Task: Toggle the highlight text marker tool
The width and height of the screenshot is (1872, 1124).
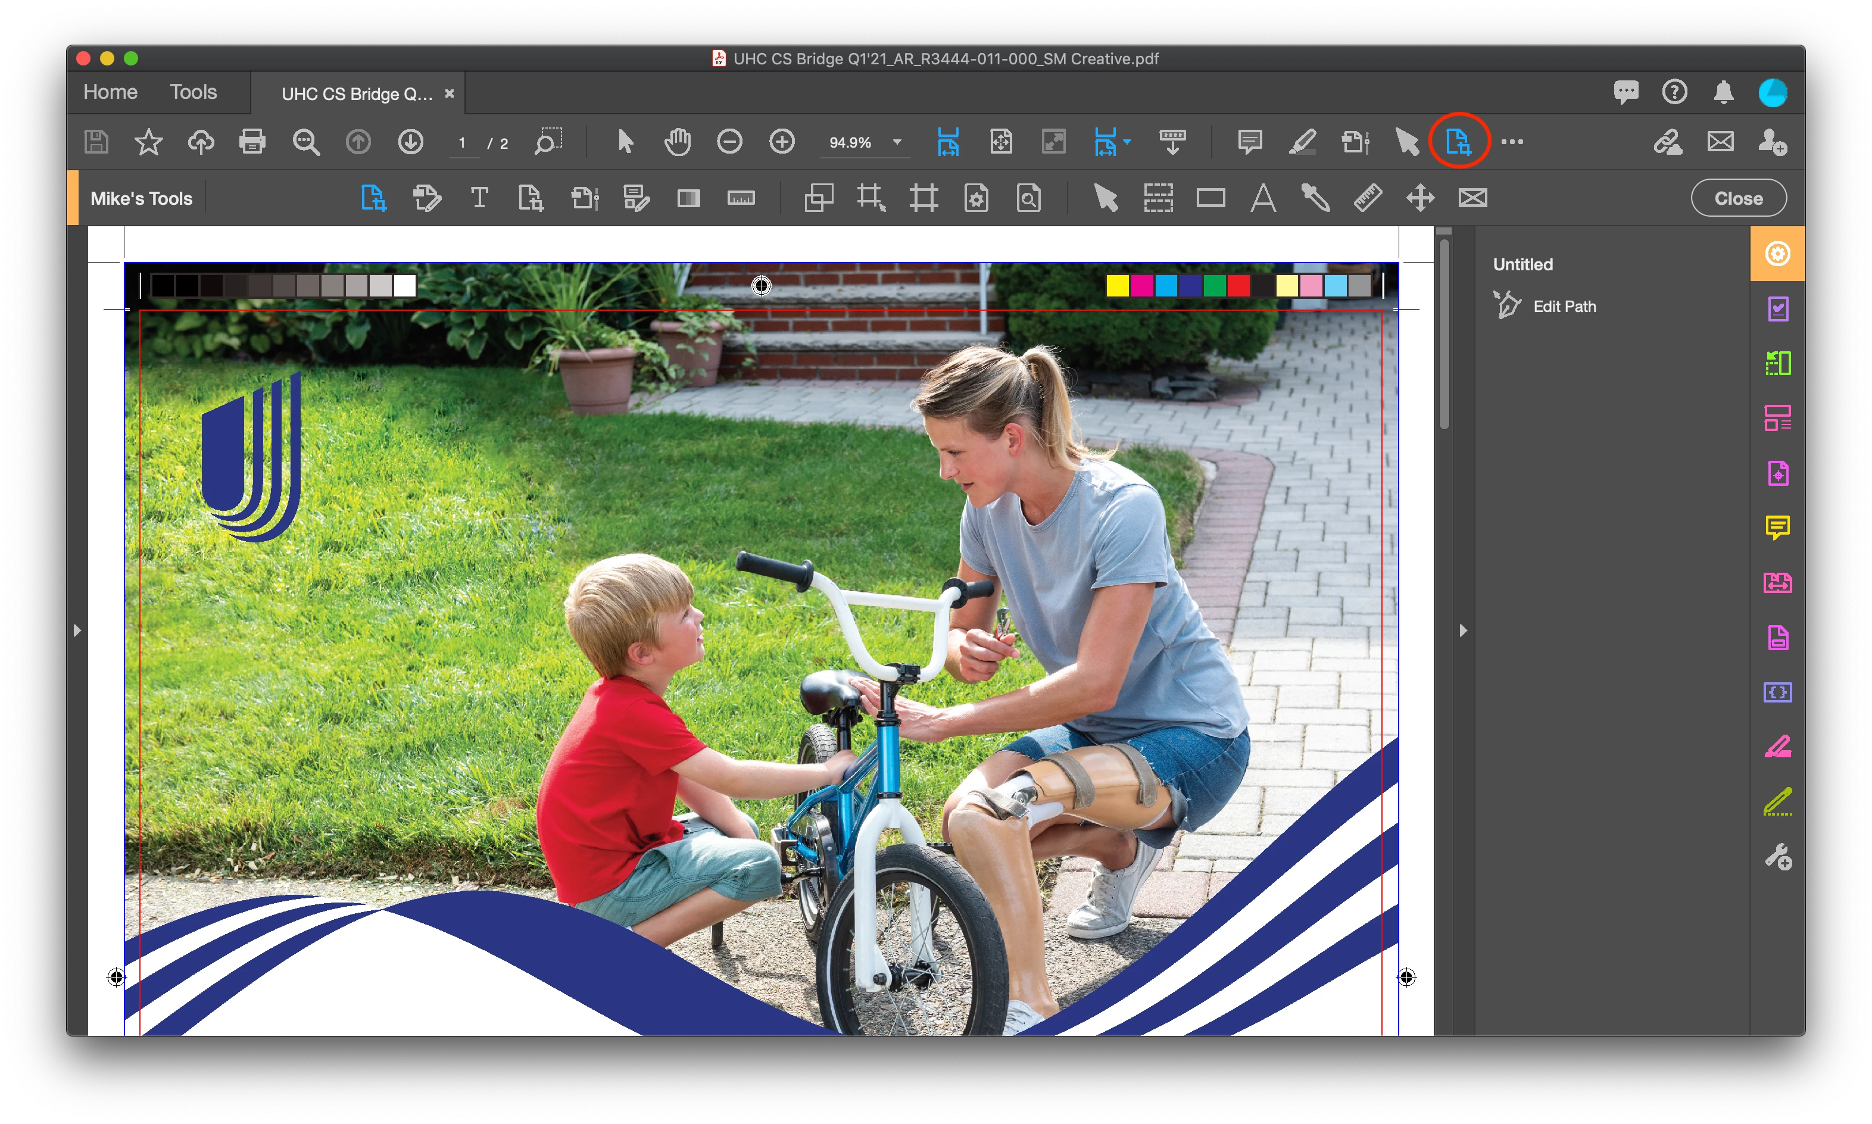Action: pos(1302,142)
